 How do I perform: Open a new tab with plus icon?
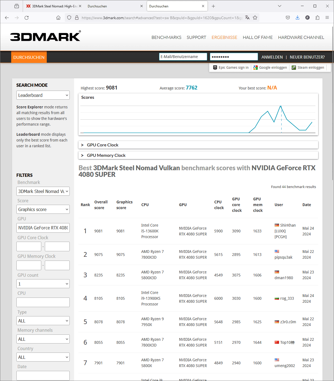click(x=213, y=6)
